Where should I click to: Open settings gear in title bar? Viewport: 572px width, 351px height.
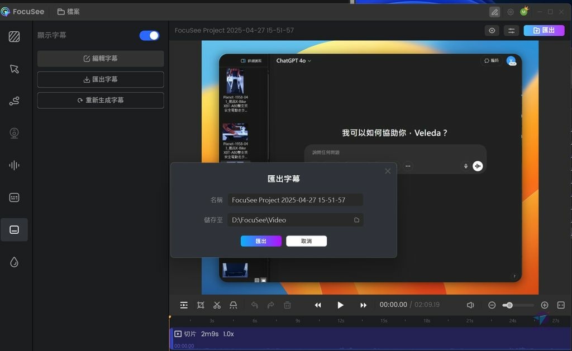tap(511, 12)
